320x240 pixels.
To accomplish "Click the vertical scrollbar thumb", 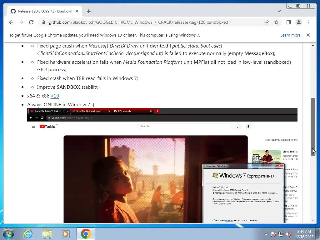I will (x=313, y=127).
